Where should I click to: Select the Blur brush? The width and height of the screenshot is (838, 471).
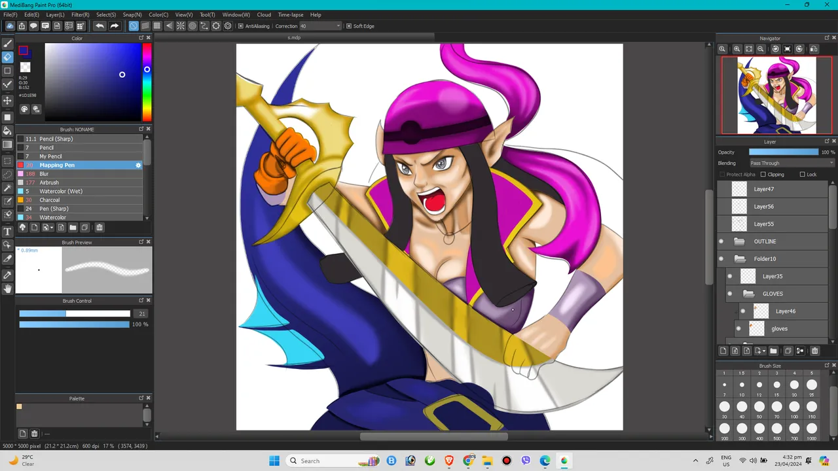(79, 174)
